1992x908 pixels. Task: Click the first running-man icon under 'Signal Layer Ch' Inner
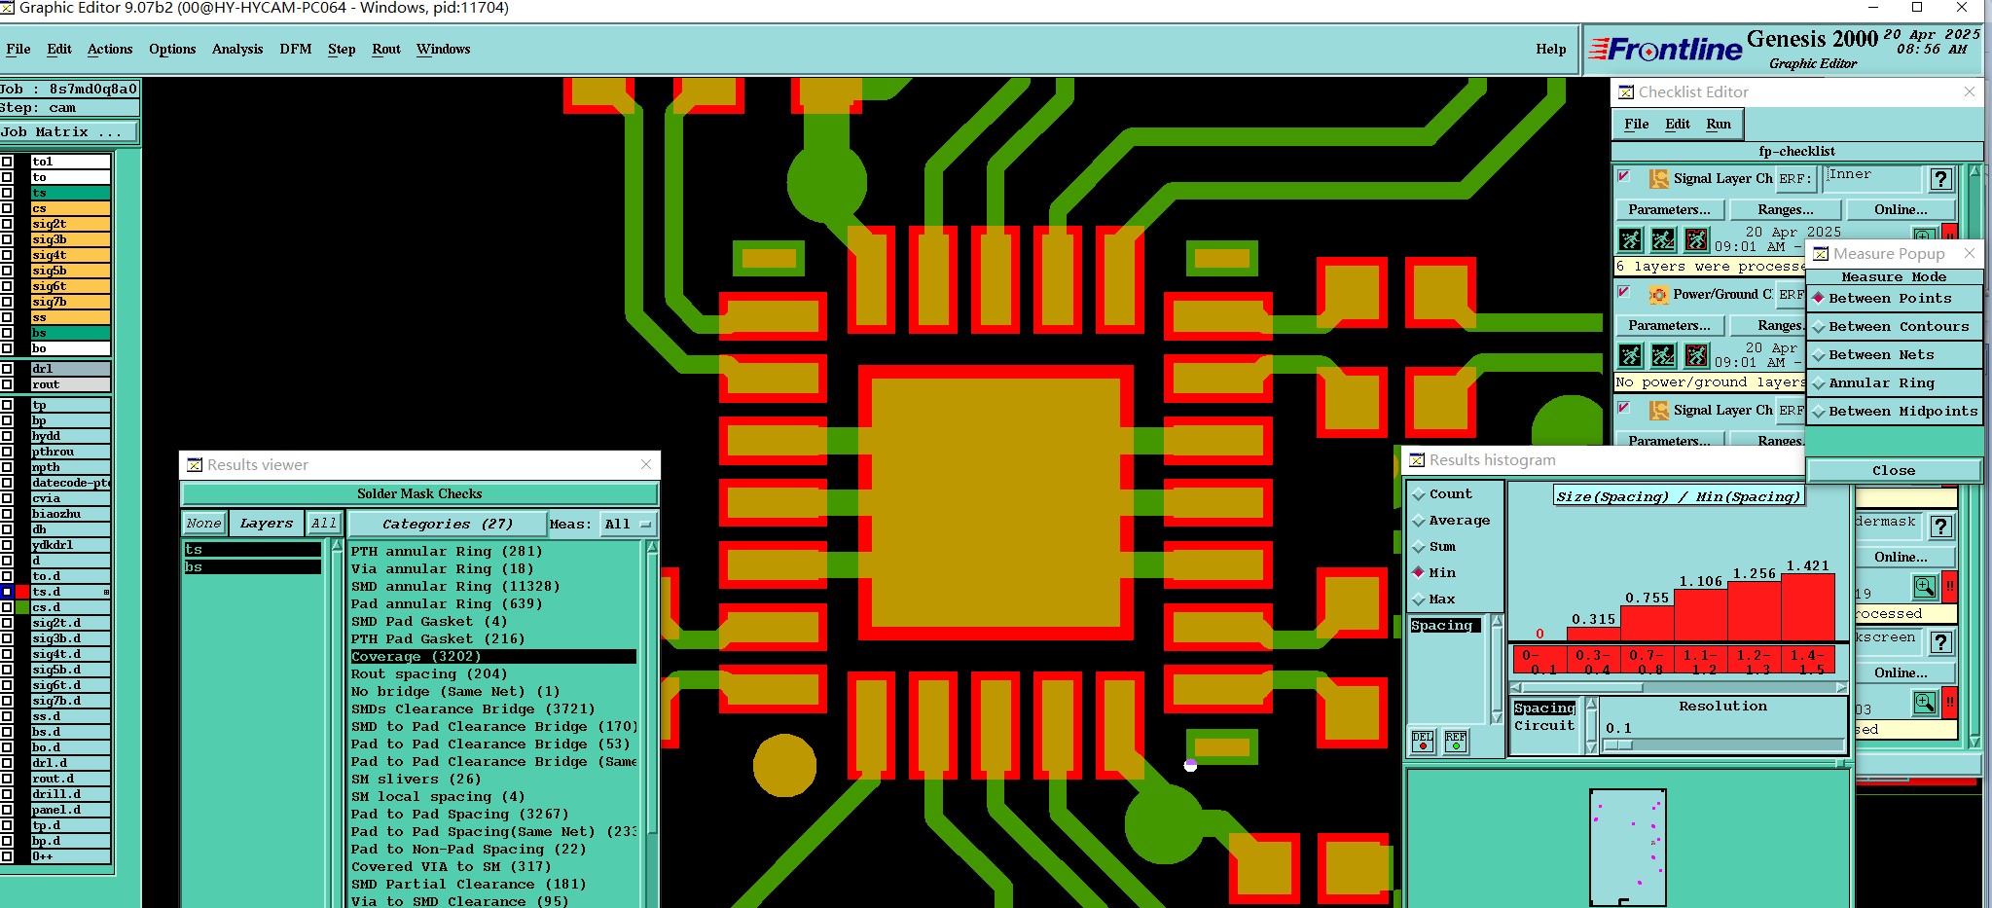(x=1631, y=239)
